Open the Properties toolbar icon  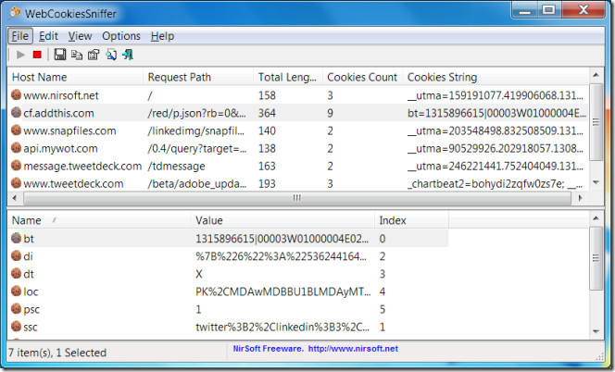pos(94,55)
